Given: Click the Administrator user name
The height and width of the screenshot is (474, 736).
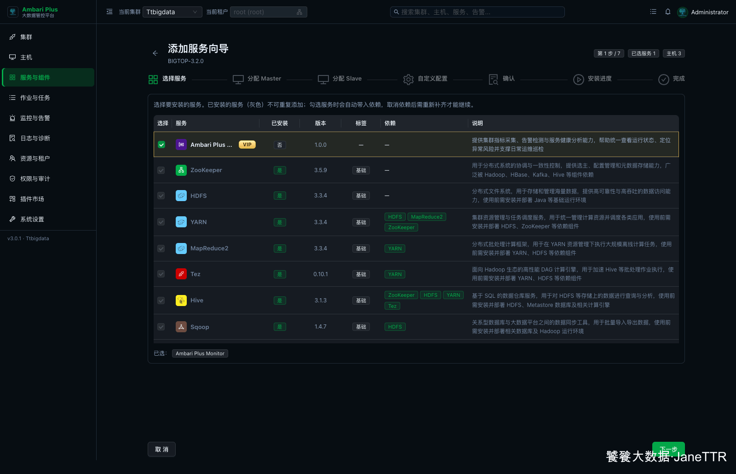Looking at the screenshot, I should [710, 12].
